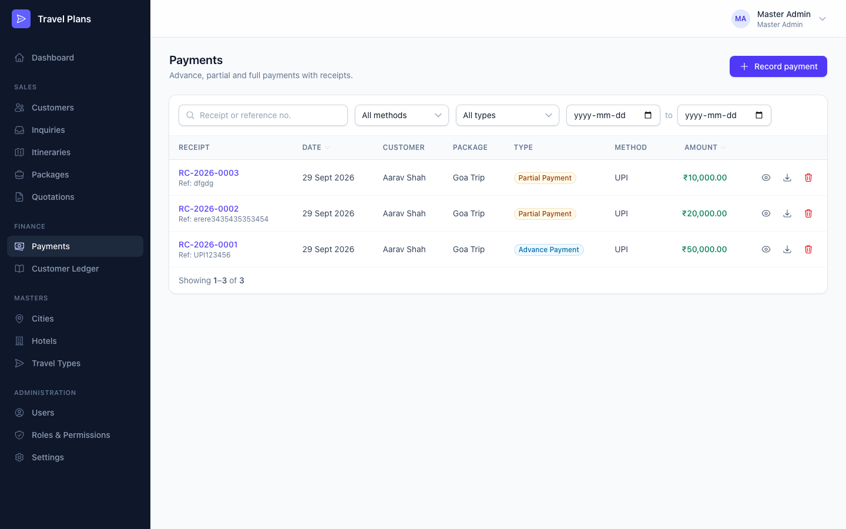The width and height of the screenshot is (846, 529).
Task: Open the All types dropdown
Action: 508,115
